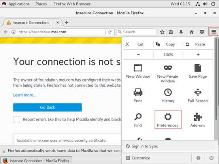The width and height of the screenshot is (219, 164).
Task: Select the Firefox taskbar window entry
Action: click(37, 161)
